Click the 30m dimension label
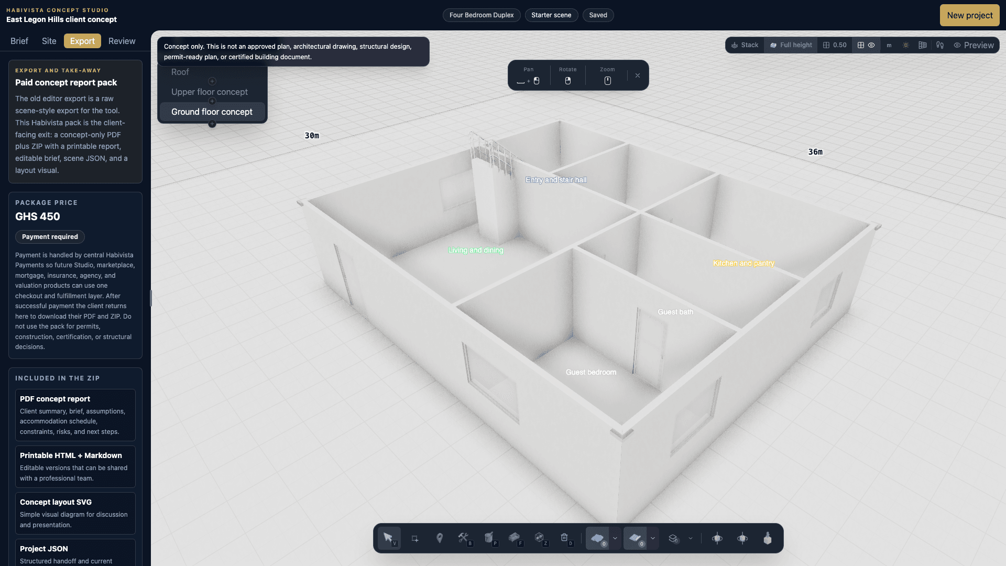1006x566 pixels. coord(312,136)
